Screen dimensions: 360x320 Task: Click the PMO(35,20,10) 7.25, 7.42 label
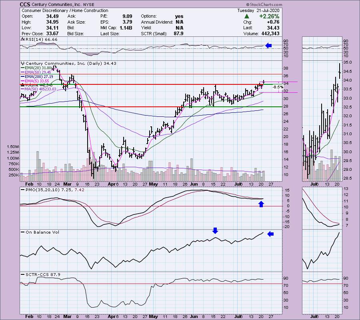pos(52,190)
